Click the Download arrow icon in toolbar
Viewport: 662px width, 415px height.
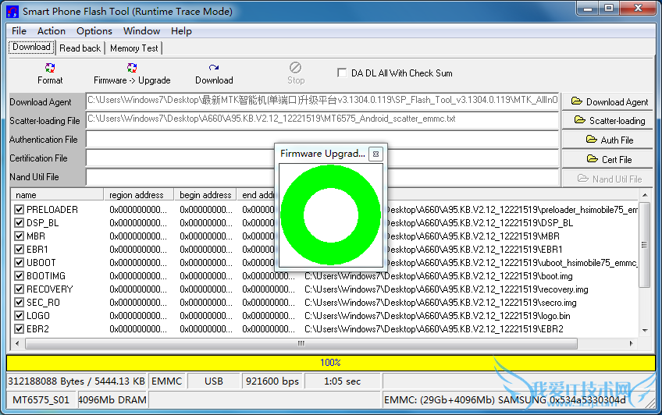coord(214,69)
